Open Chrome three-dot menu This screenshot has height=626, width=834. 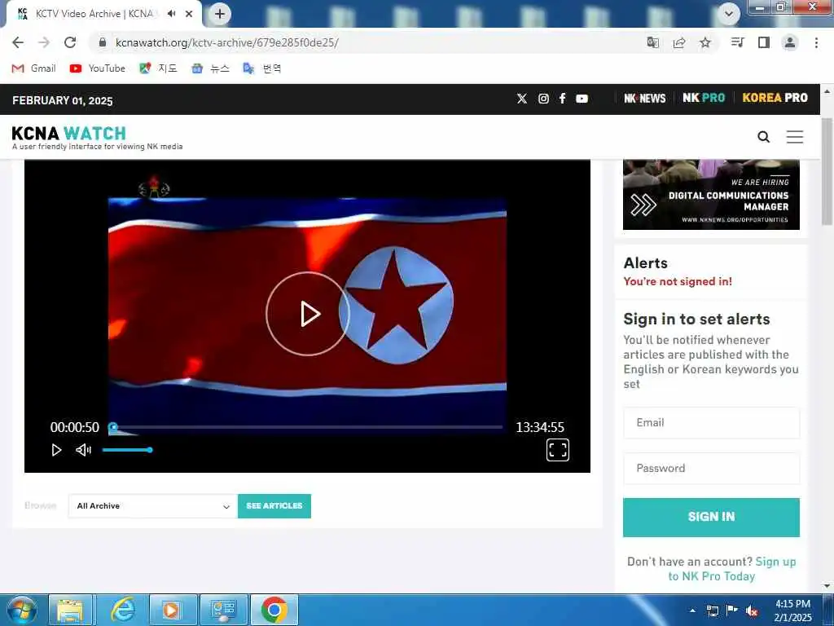point(816,42)
